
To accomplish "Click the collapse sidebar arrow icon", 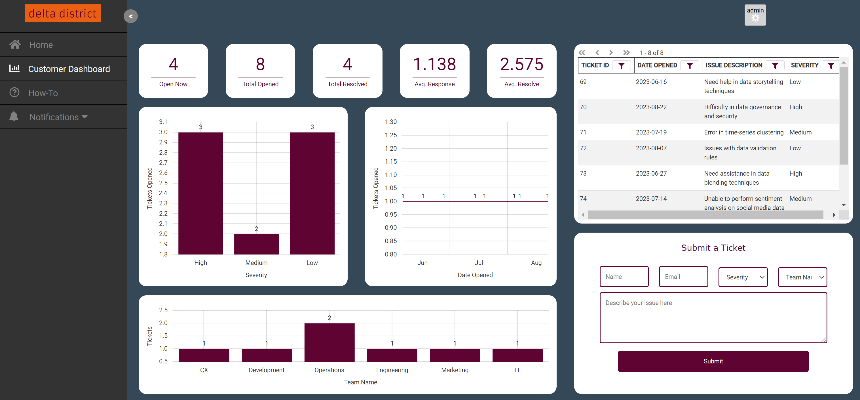I will click(130, 16).
